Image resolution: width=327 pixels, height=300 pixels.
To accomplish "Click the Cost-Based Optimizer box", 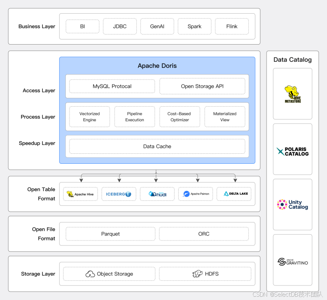I will point(180,117).
